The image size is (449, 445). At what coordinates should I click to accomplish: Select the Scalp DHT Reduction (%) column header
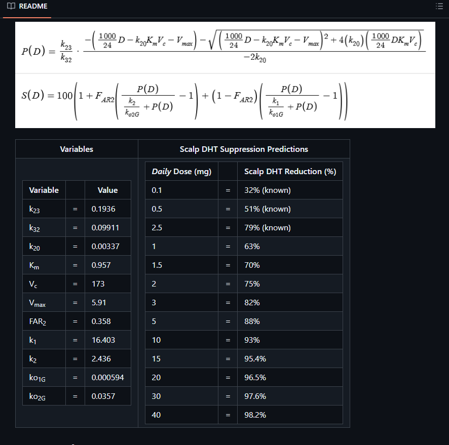point(290,172)
